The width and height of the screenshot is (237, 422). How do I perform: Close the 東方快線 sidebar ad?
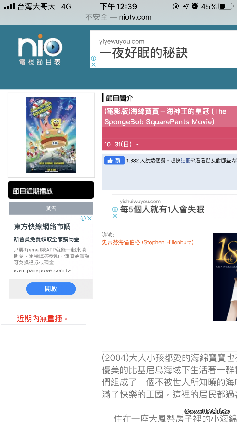coord(89,218)
